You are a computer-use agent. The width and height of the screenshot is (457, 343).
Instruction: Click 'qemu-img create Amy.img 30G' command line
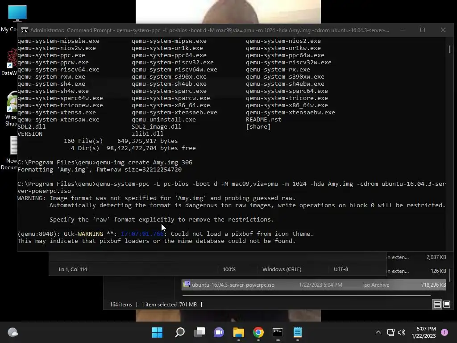144,163
